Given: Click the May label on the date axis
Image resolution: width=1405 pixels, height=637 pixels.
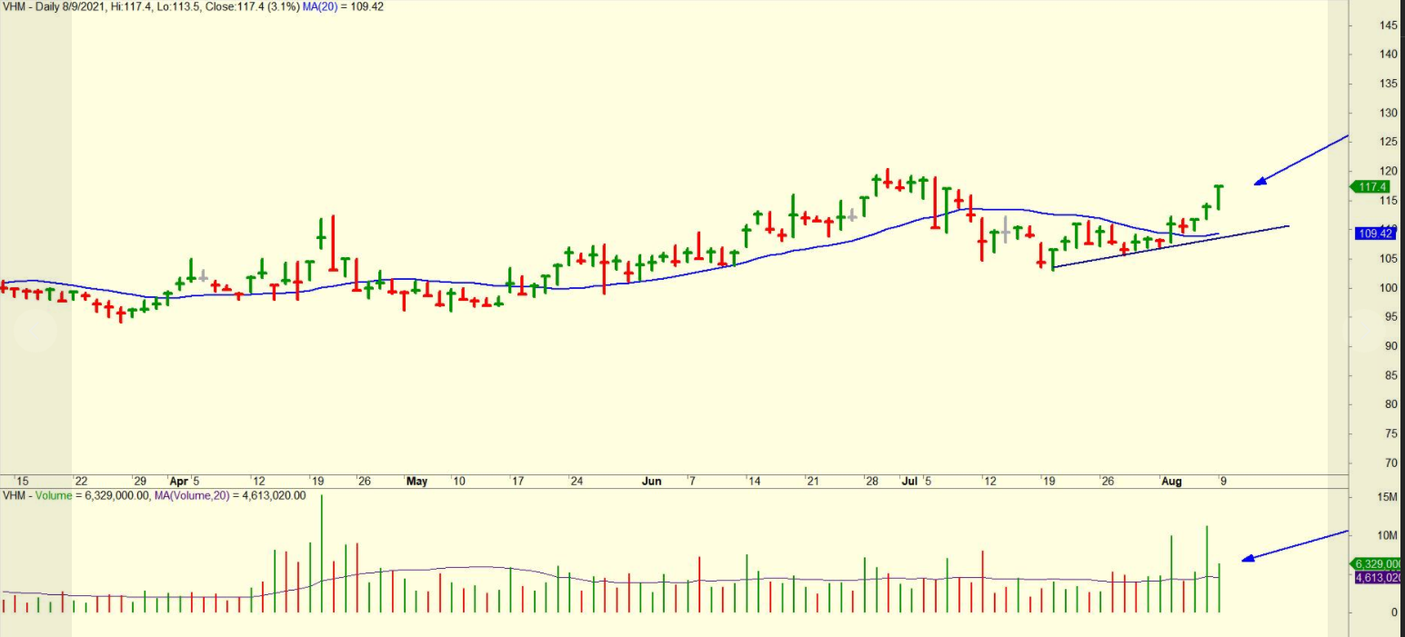Looking at the screenshot, I should click(416, 481).
